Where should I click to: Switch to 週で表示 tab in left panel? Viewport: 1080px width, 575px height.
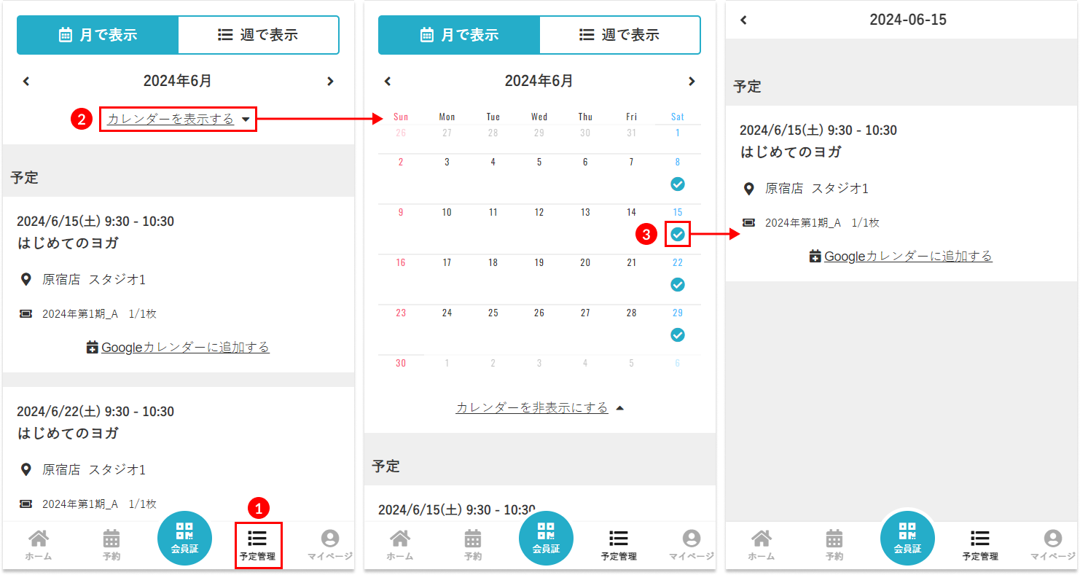click(258, 35)
